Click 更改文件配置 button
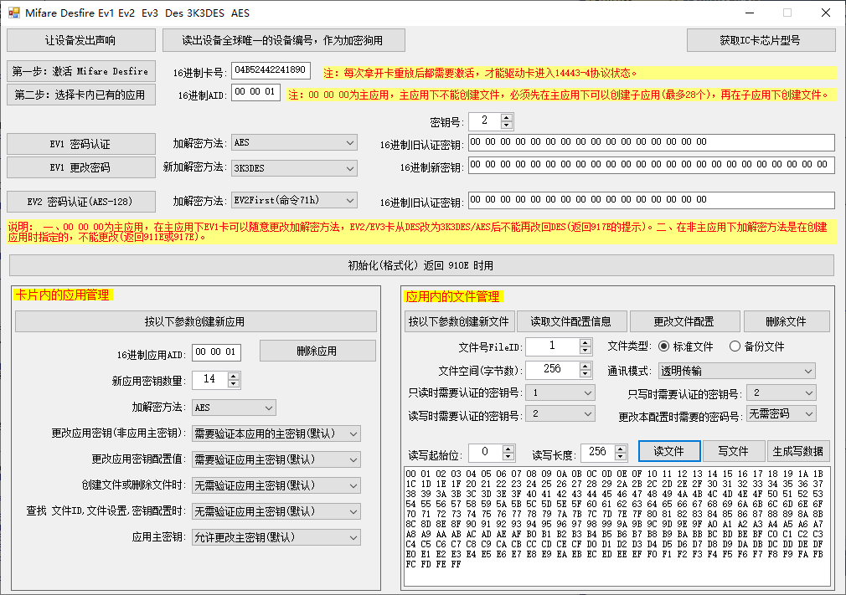The image size is (846, 595). point(684,321)
